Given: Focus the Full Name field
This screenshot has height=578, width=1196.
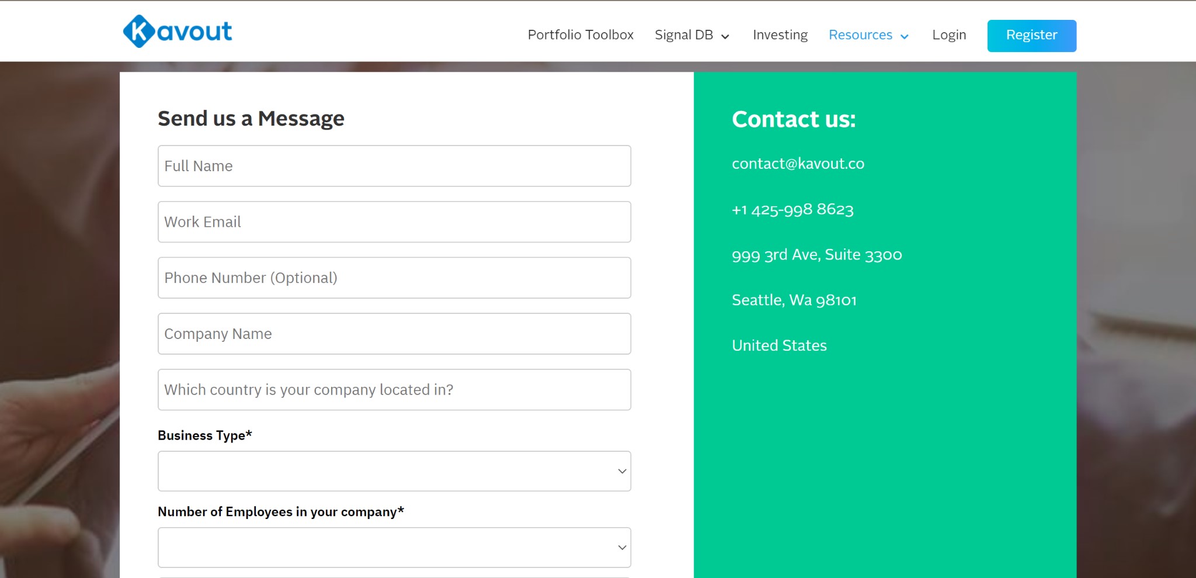Looking at the screenshot, I should coord(394,166).
